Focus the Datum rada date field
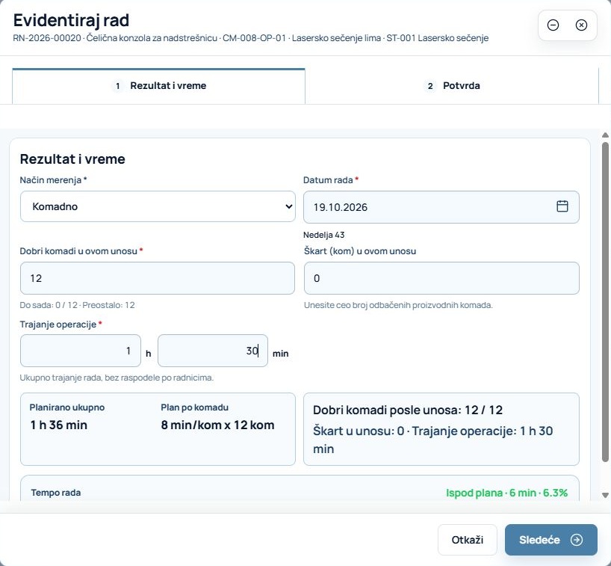 [x=441, y=207]
